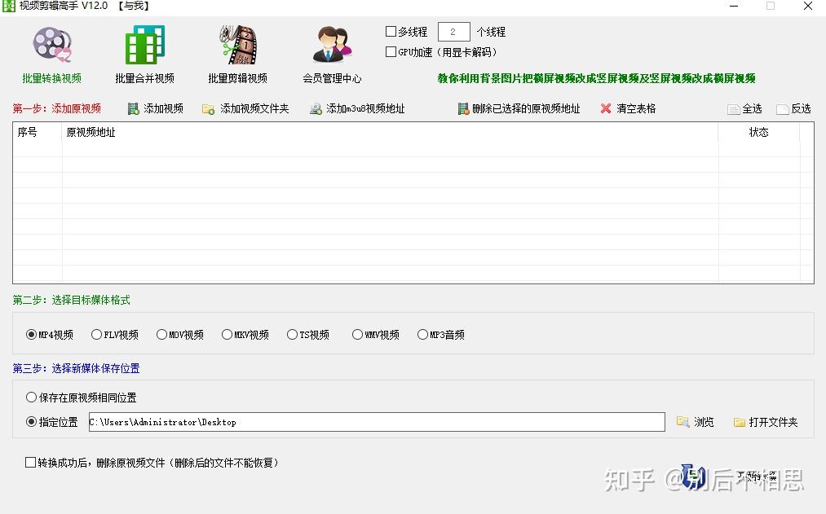Click the output path input field
Screen dimensions: 826x514
click(x=377, y=422)
